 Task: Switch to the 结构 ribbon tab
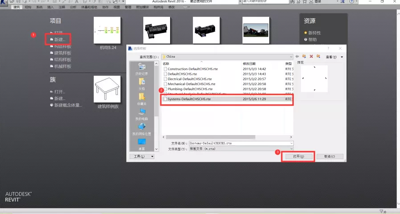click(x=28, y=7)
